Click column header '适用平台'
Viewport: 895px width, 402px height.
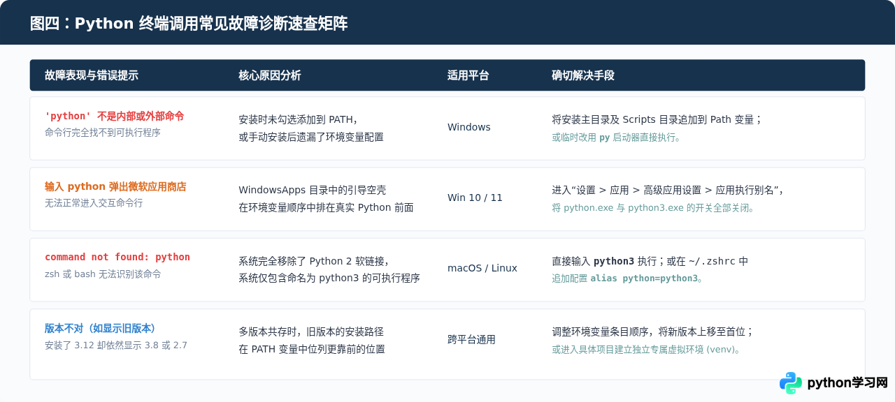468,75
